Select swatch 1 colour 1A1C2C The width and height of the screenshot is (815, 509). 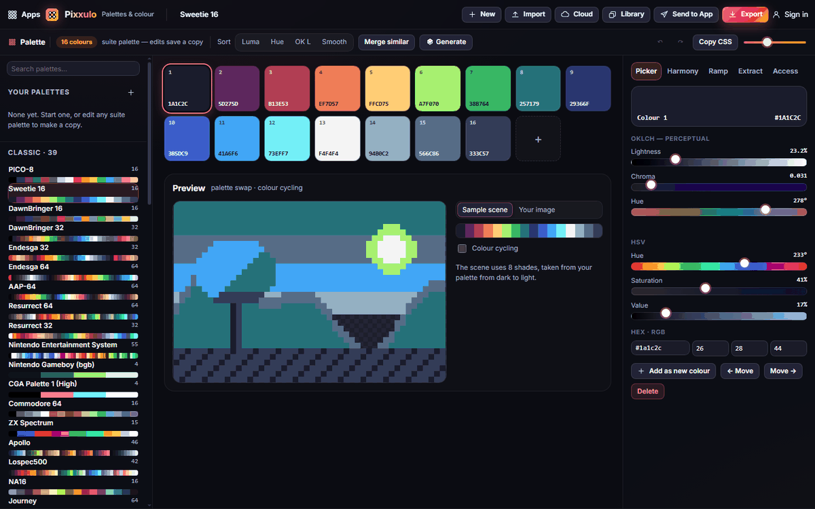coord(187,88)
